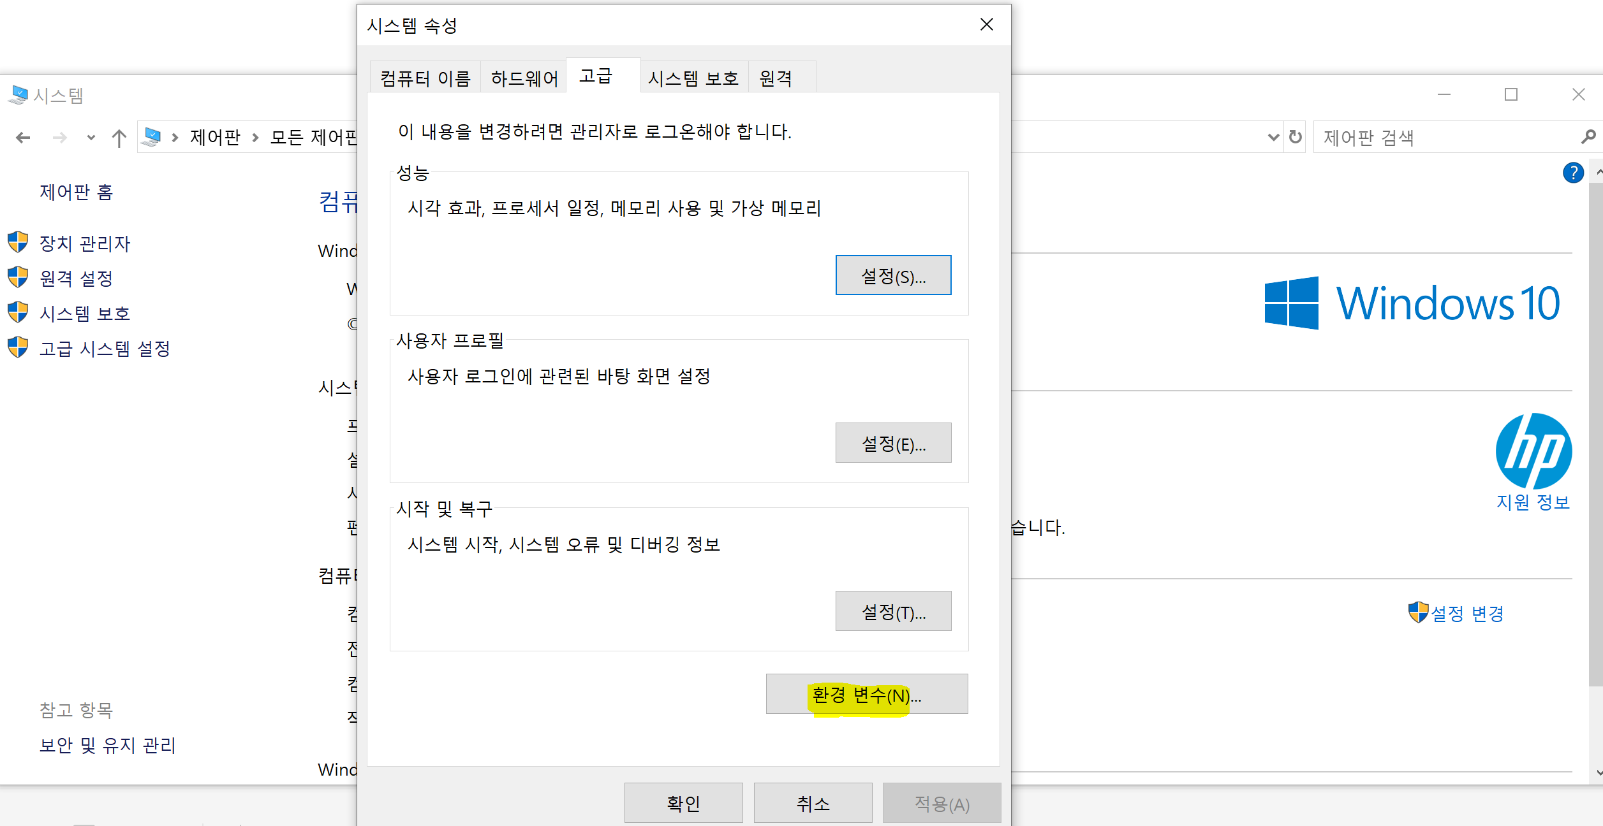The height and width of the screenshot is (826, 1603).
Task: Open 환경 변수(N) button
Action: (x=866, y=694)
